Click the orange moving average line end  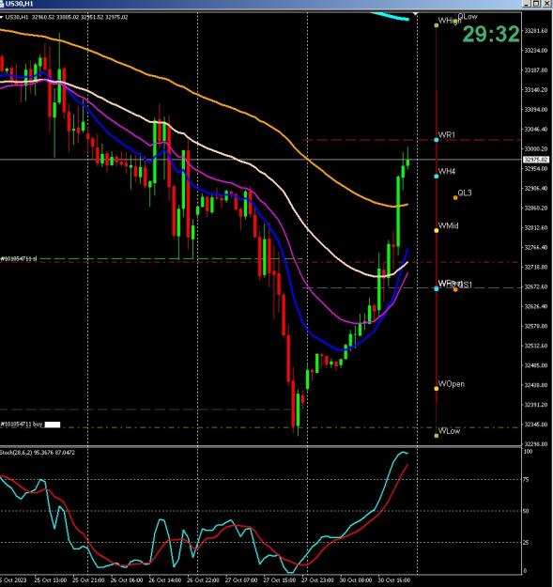pyautogui.click(x=407, y=205)
